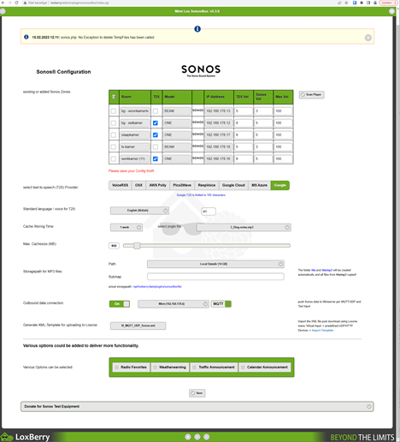Click the header button left of the title
Viewport: 400px width, 442px height.
click(x=3, y=11)
